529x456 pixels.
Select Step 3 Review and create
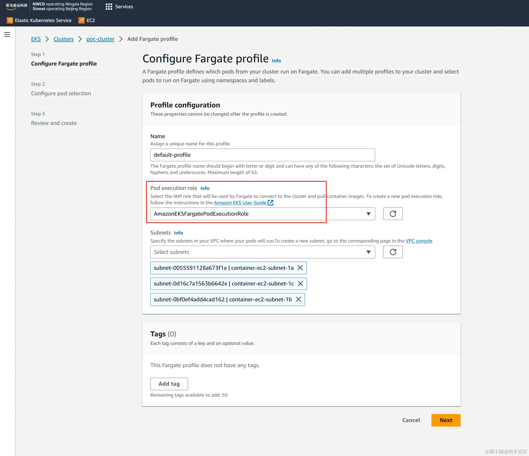(54, 123)
